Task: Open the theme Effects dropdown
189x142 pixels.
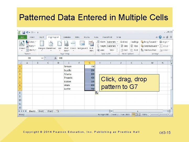Action: [31, 50]
